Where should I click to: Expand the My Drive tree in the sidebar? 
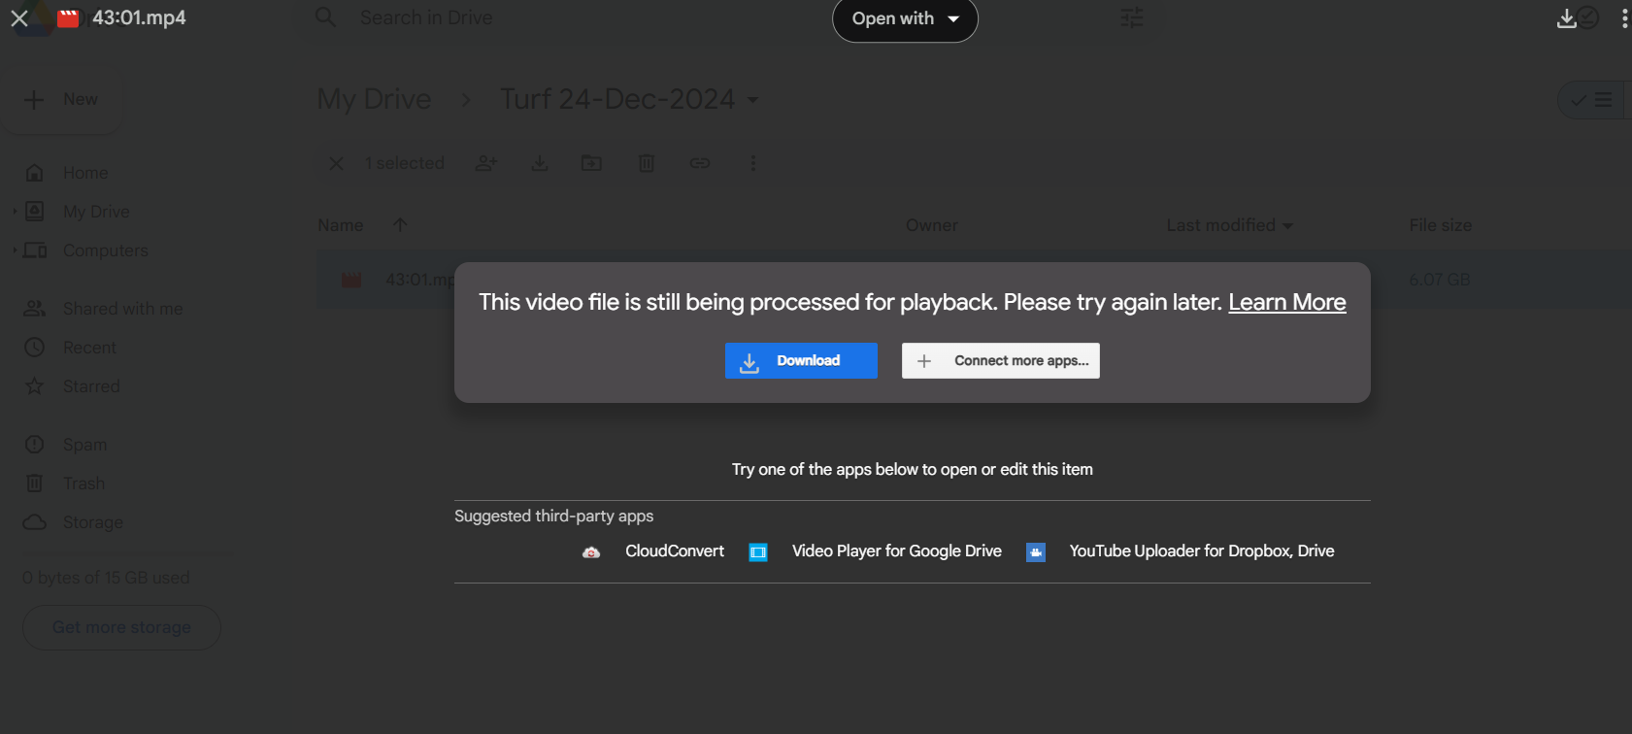15,212
